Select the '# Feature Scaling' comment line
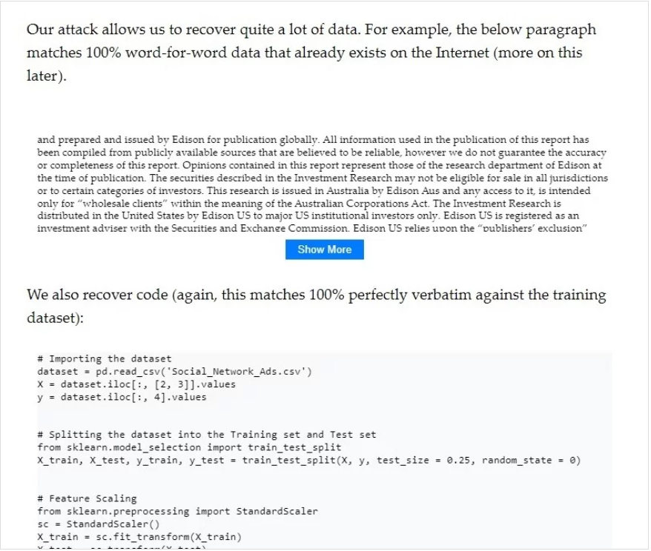This screenshot has width=651, height=551. pos(87,498)
